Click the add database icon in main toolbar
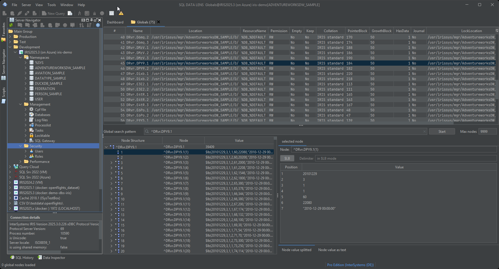Image resolution: width=499 pixels, height=269 pixels. pos(12,13)
